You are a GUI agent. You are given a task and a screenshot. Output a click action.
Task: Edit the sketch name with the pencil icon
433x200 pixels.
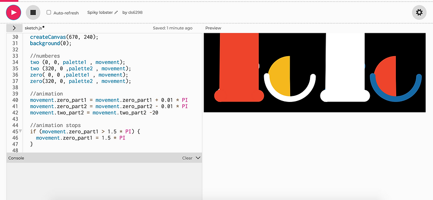(x=116, y=13)
